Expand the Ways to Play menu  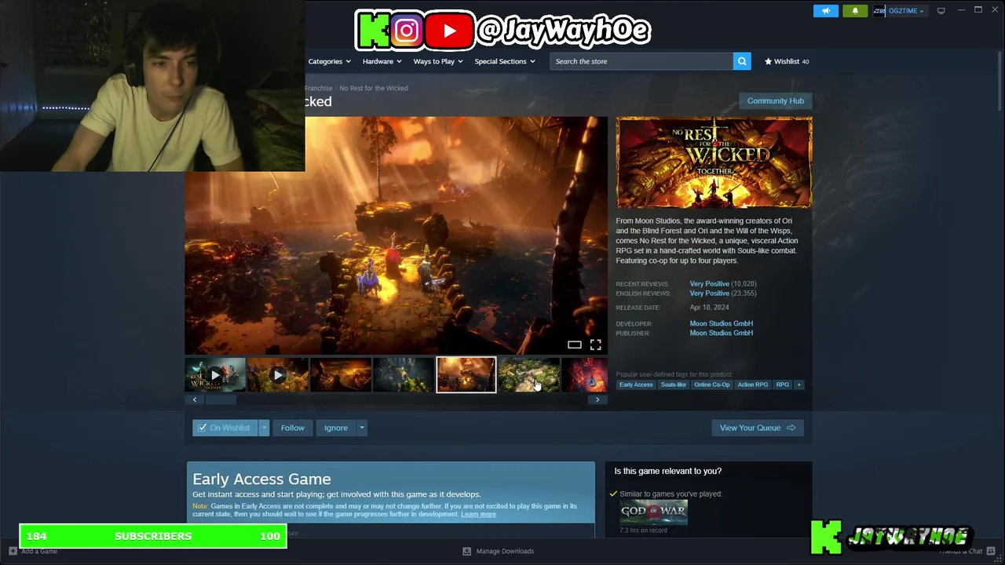click(x=438, y=61)
